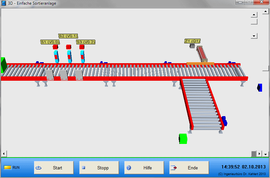Click the date and time display
The height and width of the screenshot is (178, 270).
[243, 167]
